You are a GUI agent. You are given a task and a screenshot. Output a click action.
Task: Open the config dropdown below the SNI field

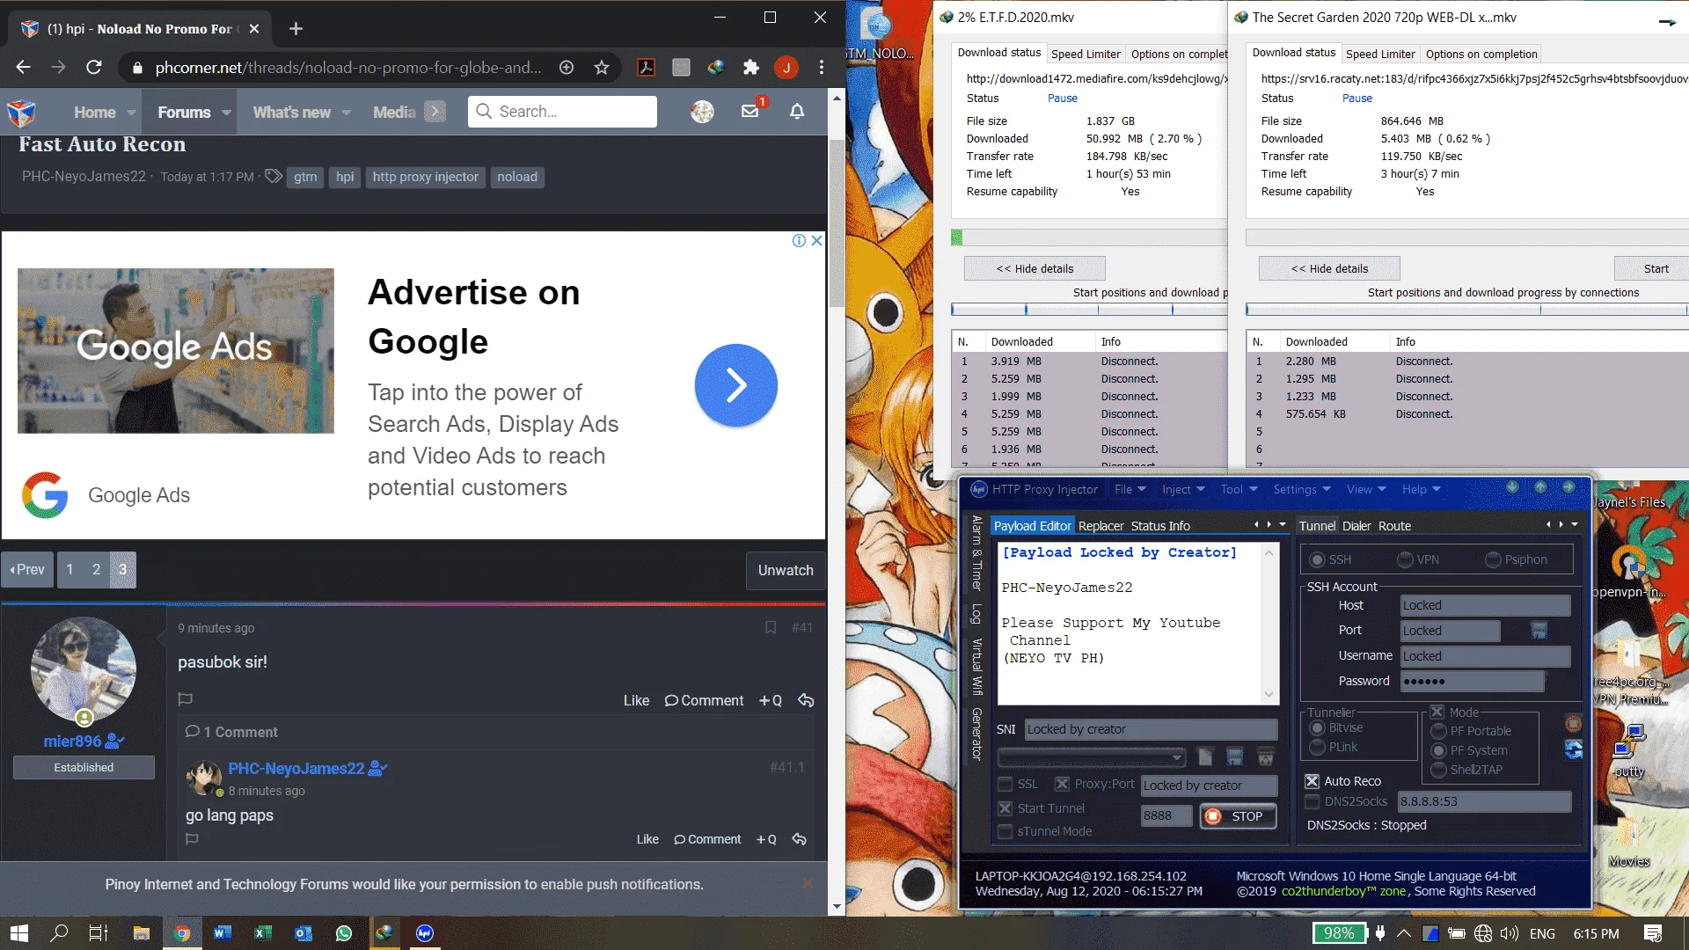[x=1092, y=757]
